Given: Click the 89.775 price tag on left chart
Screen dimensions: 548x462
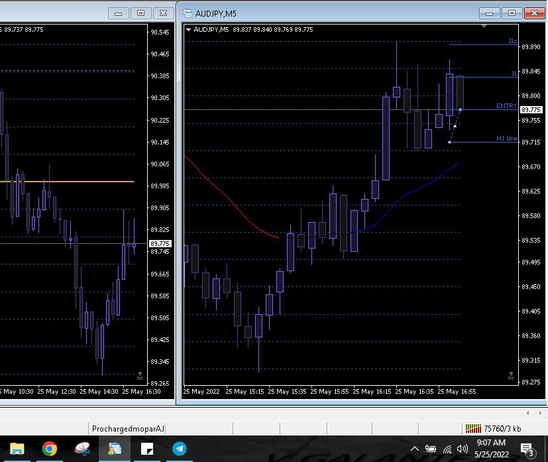Looking at the screenshot, I should pos(160,243).
